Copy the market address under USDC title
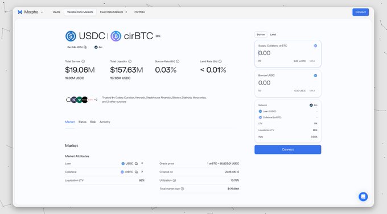387x214 pixels. pos(85,47)
